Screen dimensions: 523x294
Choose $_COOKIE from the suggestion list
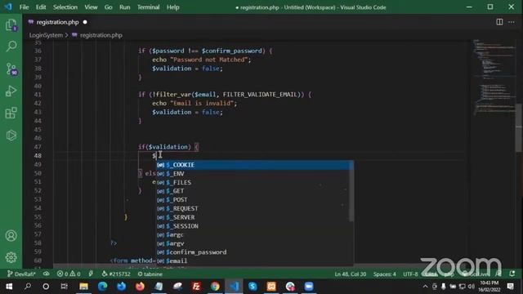[x=255, y=165]
